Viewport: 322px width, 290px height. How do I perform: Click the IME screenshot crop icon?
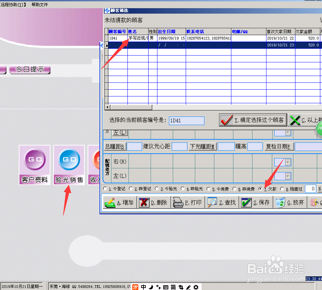pos(181,287)
